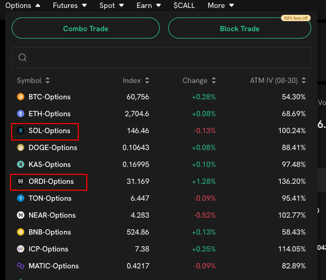Click the Ethereum coin icon
Screen dimensions: 326x280
tap(21, 114)
